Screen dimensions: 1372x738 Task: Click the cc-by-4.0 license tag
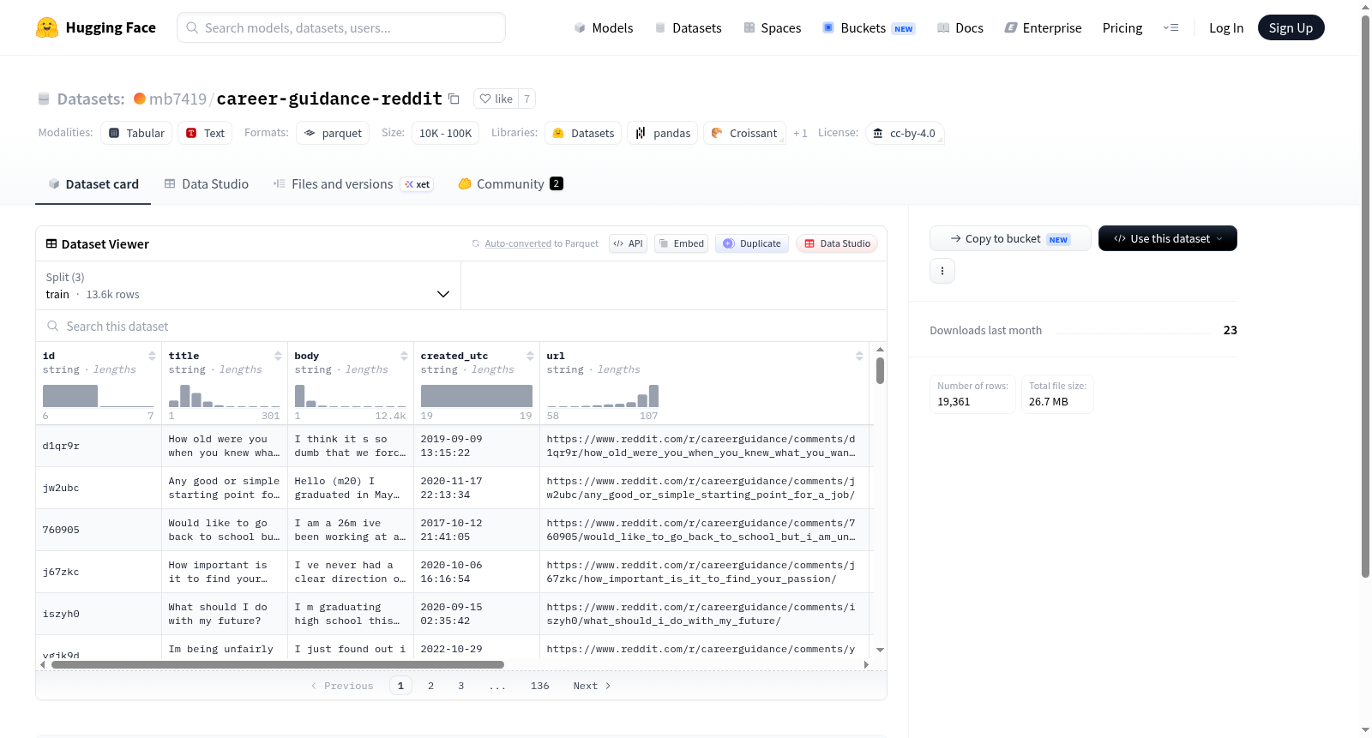pos(905,133)
